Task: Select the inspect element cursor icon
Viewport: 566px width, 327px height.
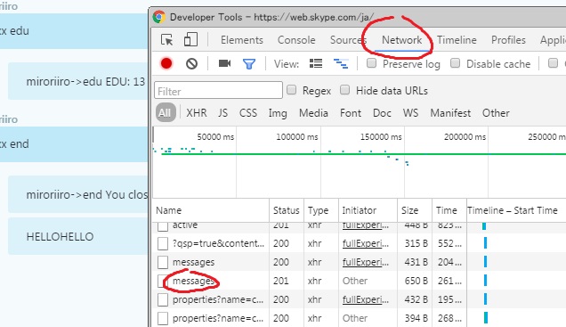Action: coord(166,40)
